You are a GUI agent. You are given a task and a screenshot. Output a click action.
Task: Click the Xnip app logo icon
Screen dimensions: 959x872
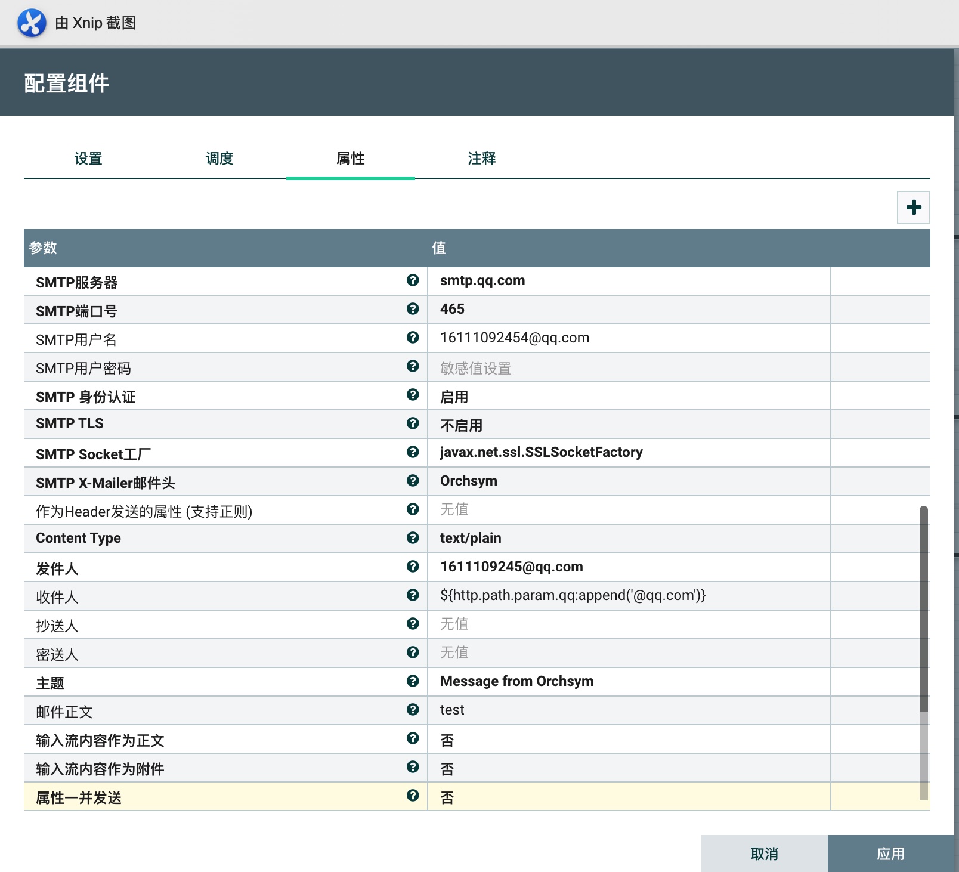click(x=32, y=23)
